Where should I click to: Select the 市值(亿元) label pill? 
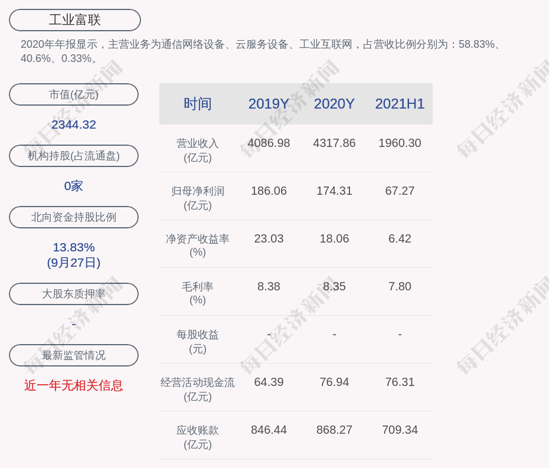click(x=74, y=94)
